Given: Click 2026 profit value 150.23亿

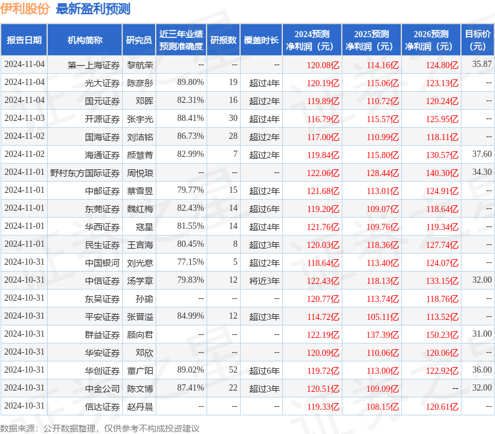Looking at the screenshot, I should point(442,335).
